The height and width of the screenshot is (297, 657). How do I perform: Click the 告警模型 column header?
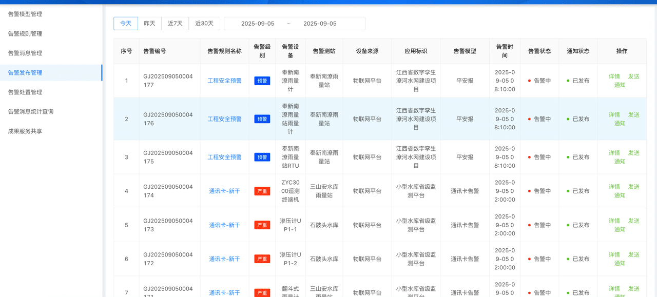point(465,51)
